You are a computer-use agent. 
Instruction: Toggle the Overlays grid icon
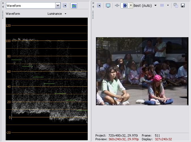pyautogui.click(x=162, y=5)
